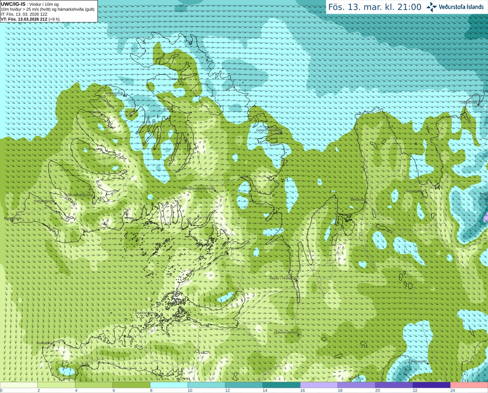Click the Holtavörðuheiði station dot
The height and width of the screenshot is (393, 488).
coord(299,335)
